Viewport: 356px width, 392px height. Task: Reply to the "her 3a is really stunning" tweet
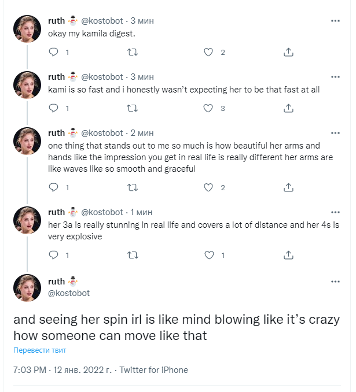[x=54, y=255]
